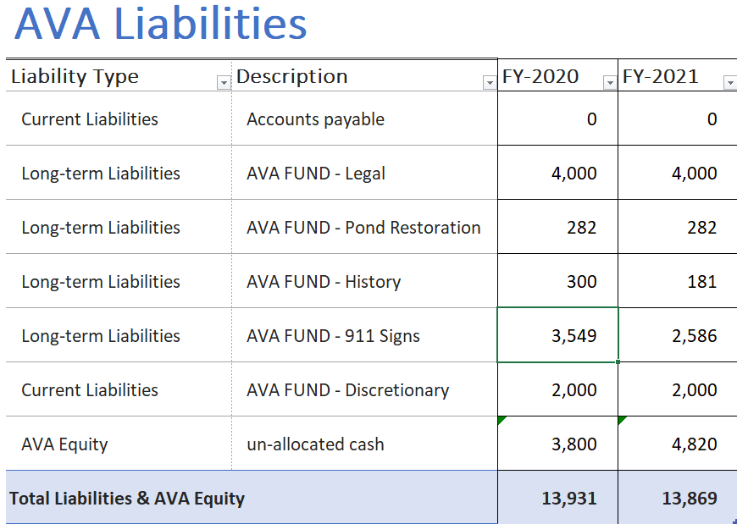Select the FY-2021 total value 13,869
This screenshot has width=737, height=524.
pyautogui.click(x=679, y=499)
